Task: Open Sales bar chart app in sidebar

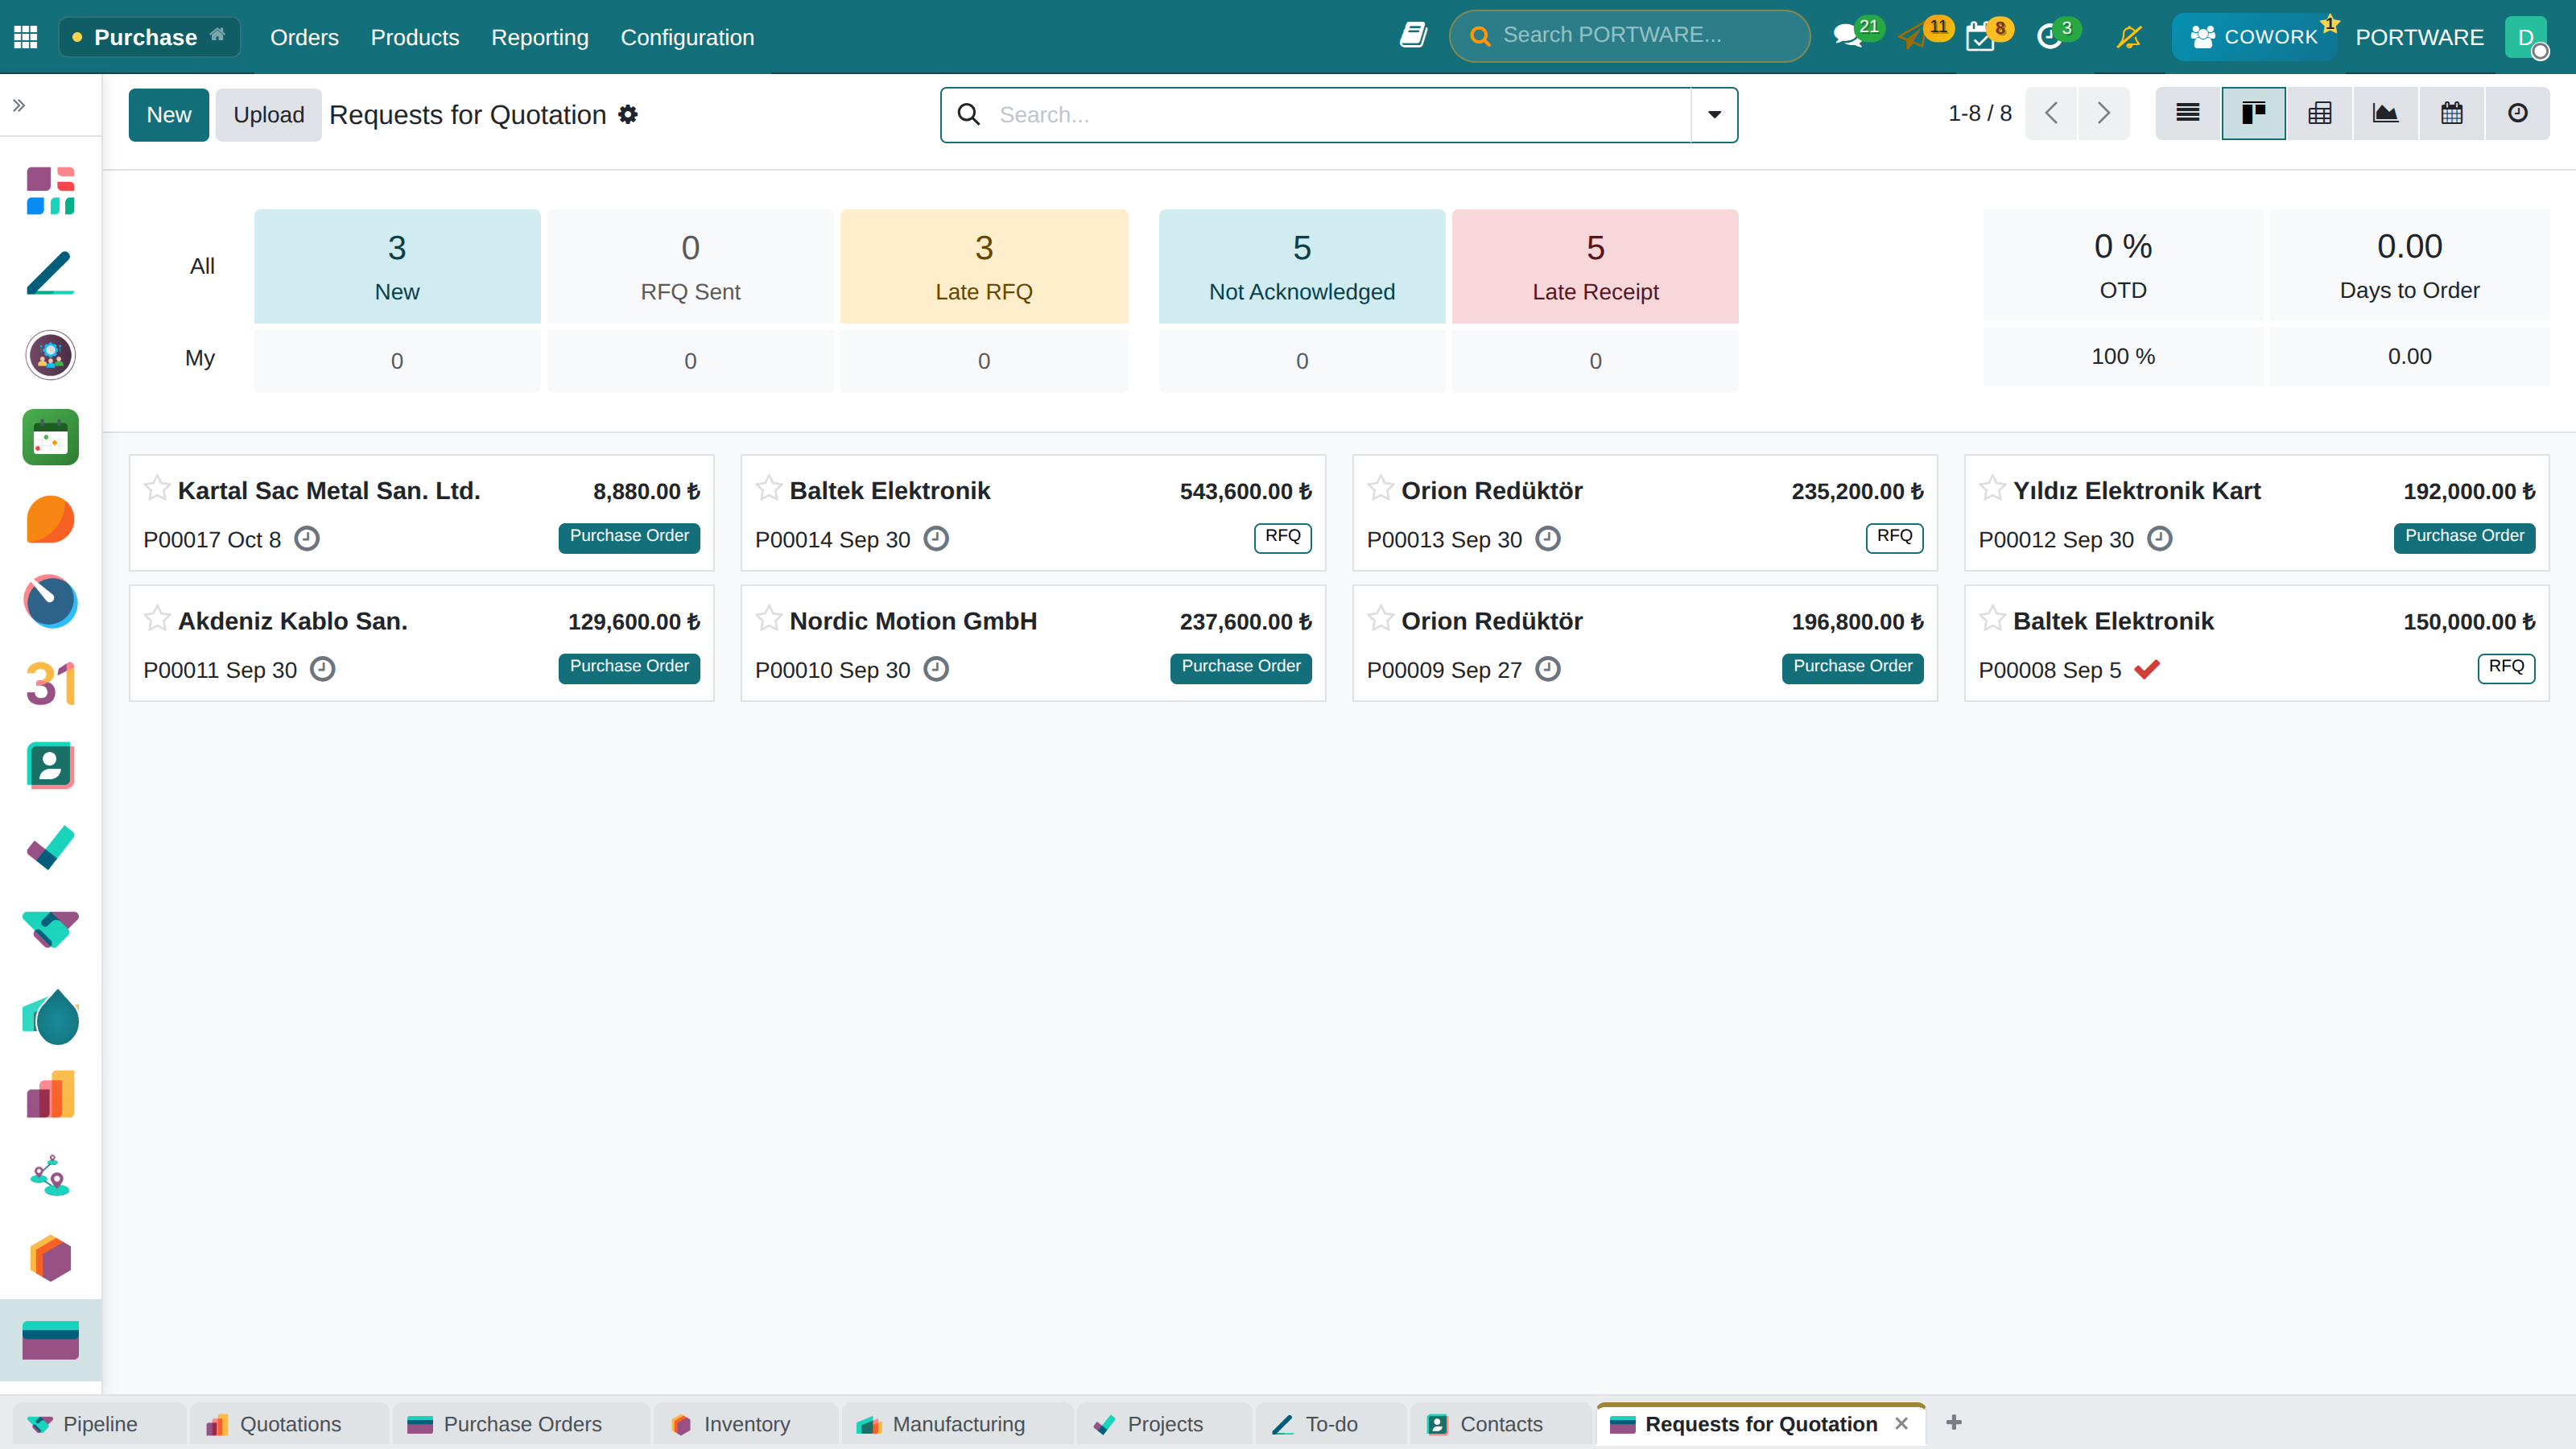Action: [51, 1094]
